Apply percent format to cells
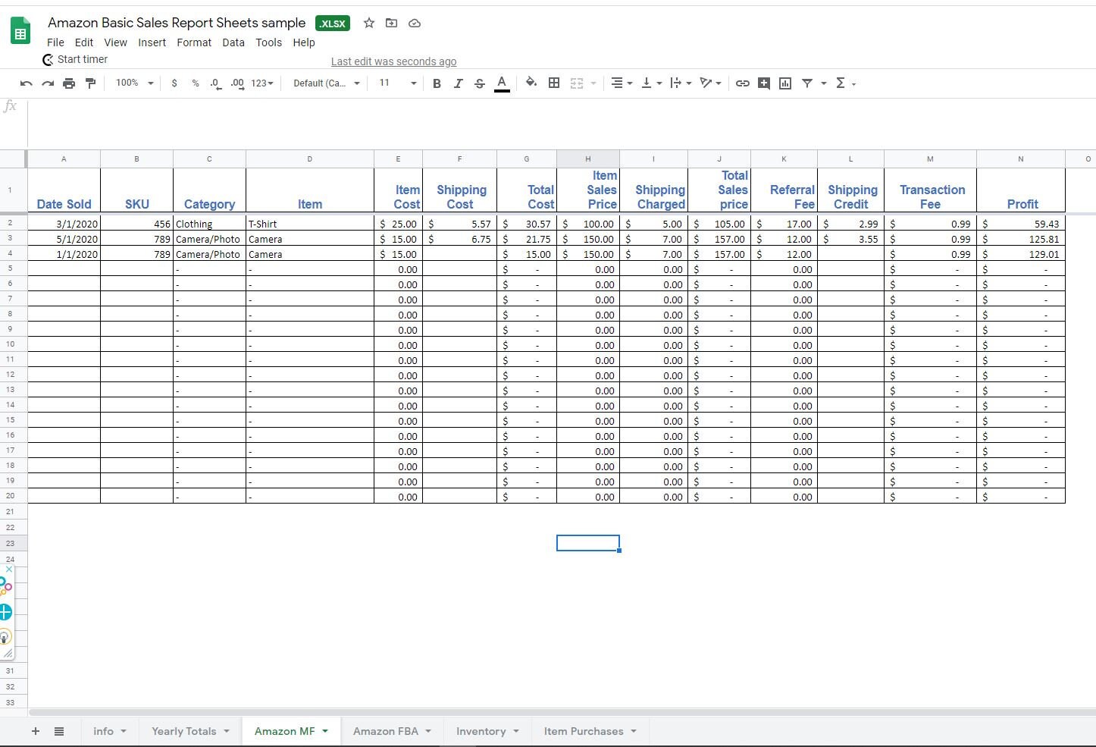This screenshot has height=747, width=1096. point(195,83)
